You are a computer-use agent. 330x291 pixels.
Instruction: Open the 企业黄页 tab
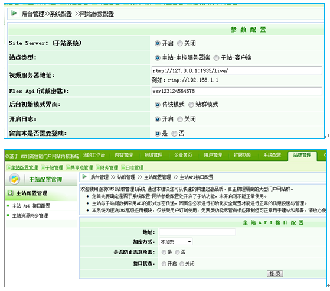[183, 155]
